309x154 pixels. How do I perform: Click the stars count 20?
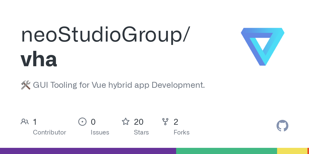tap(139, 122)
